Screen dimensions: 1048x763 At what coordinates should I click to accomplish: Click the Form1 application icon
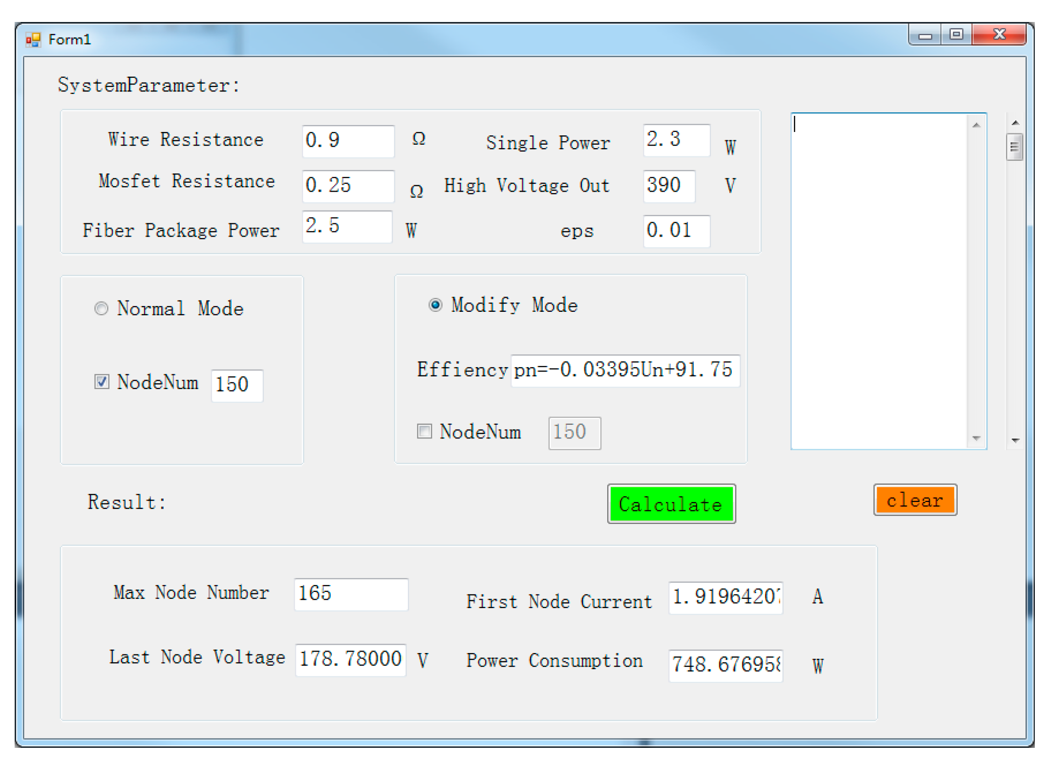pos(33,39)
